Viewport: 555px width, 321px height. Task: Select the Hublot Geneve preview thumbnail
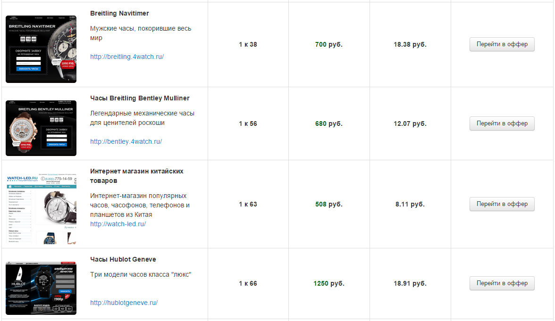[x=41, y=287]
